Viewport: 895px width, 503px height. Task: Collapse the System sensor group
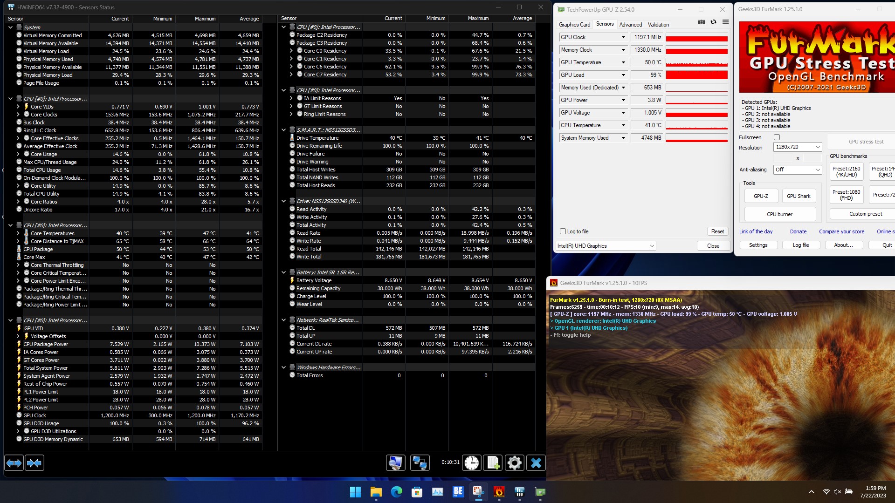click(10, 27)
